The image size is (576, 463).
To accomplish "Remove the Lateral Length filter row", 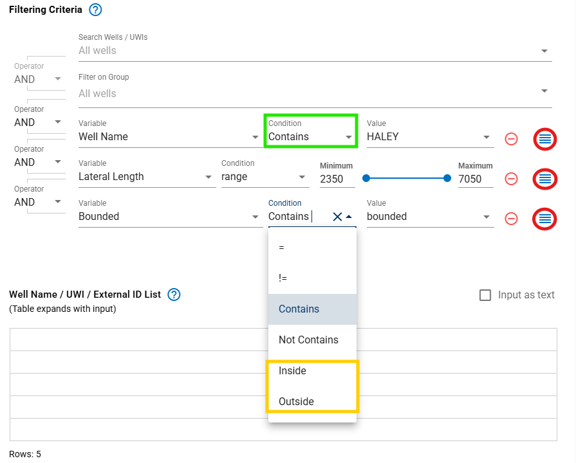I will pyautogui.click(x=511, y=179).
